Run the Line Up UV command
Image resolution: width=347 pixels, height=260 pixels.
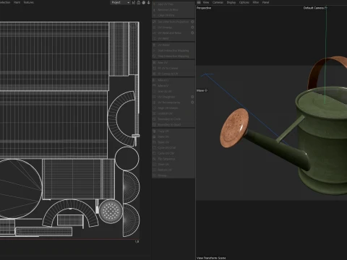tap(173, 91)
